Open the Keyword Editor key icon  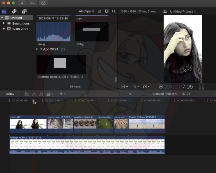tap(33, 3)
